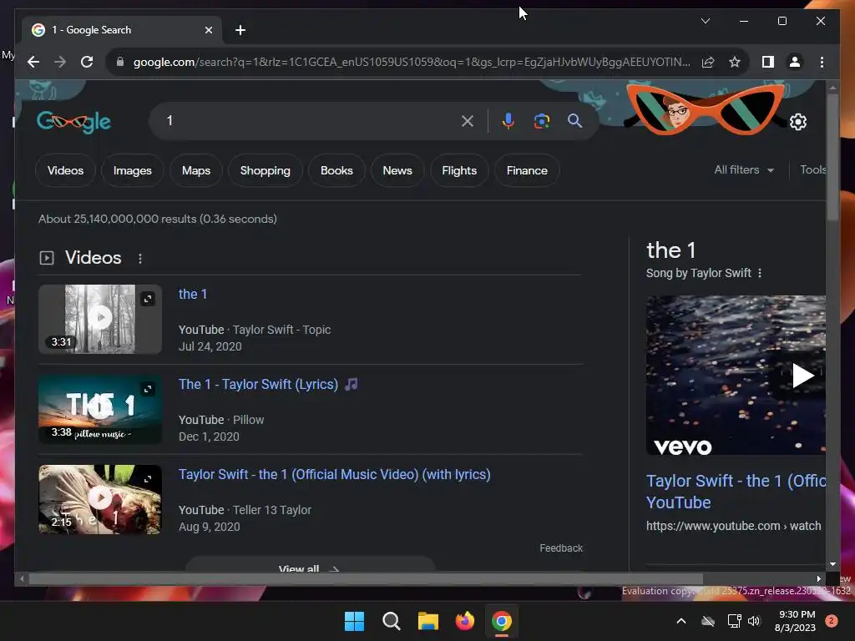Share this page from the address bar
855x641 pixels.
pos(708,62)
